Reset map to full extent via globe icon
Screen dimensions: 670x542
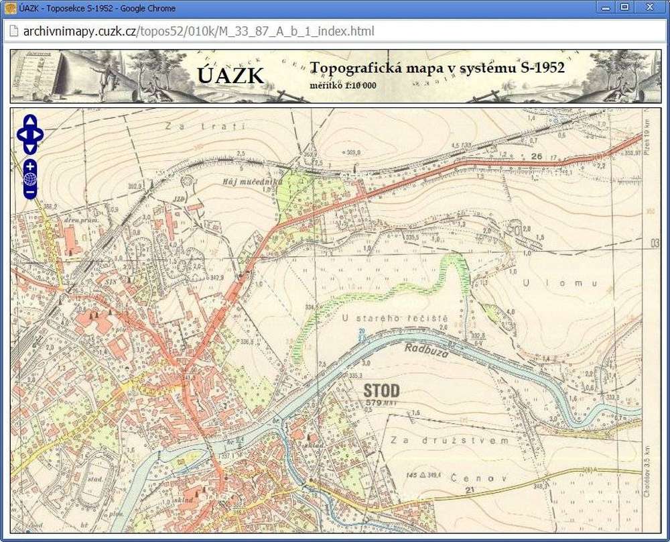click(x=30, y=179)
